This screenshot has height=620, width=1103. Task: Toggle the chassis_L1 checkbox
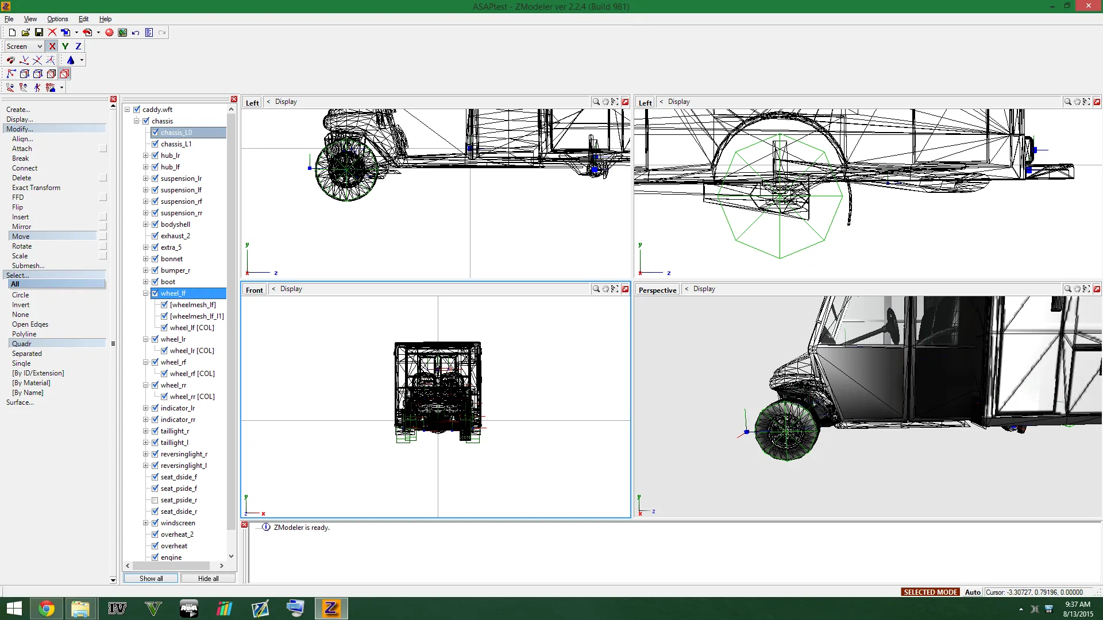click(155, 144)
